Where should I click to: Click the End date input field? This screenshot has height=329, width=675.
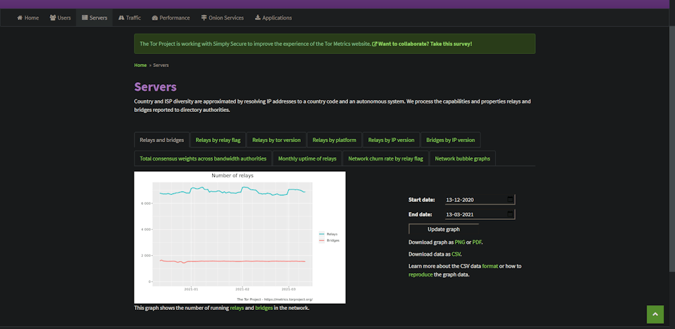point(480,215)
